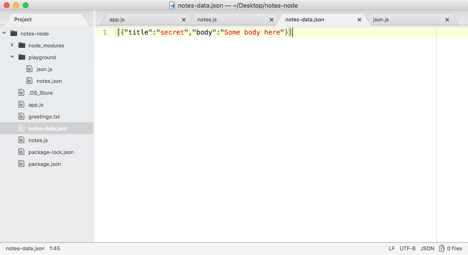The image size is (468, 255).
Task: Click "Some body here" string in editor
Action: pos(252,32)
